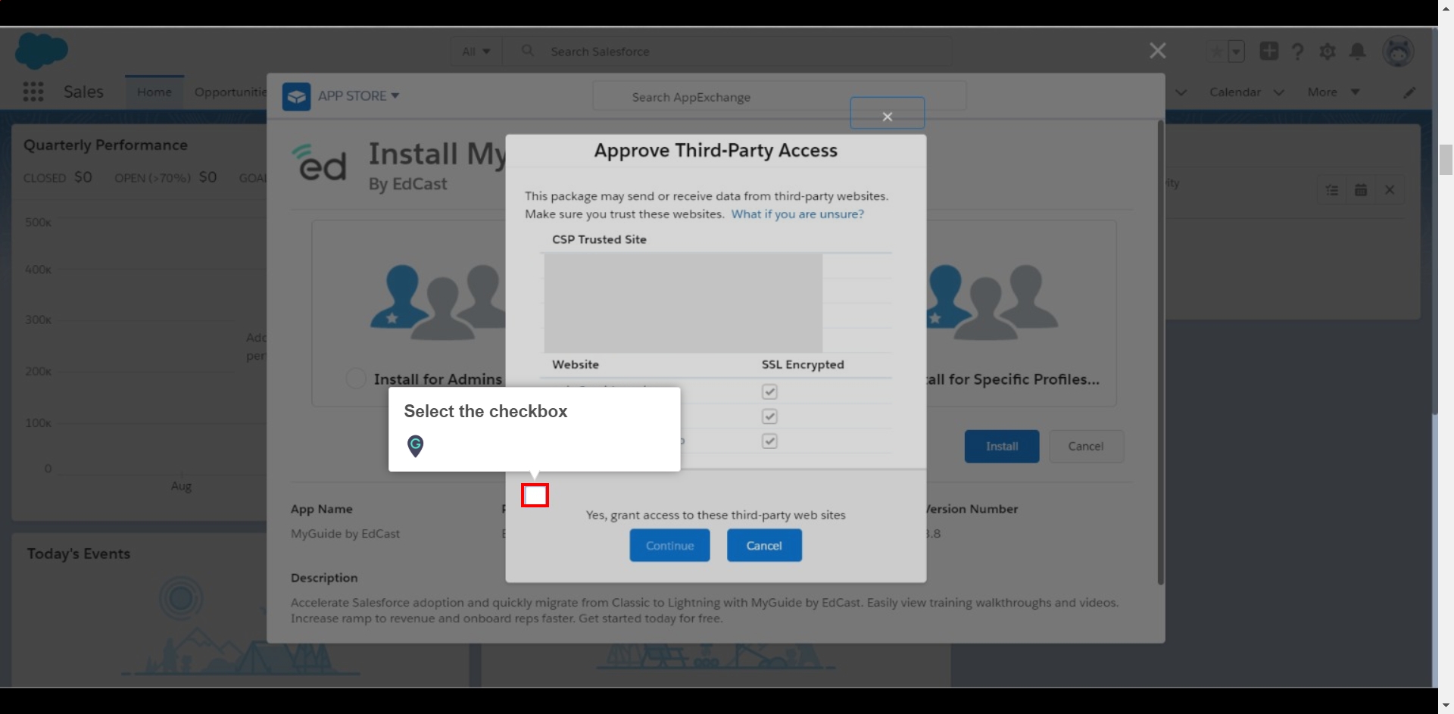Click the app store panel scrollbar

click(x=1159, y=352)
